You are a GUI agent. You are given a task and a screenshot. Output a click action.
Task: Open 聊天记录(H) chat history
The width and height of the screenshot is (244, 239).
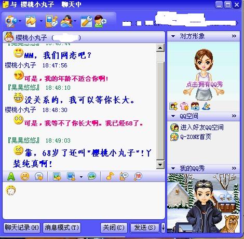tap(22, 228)
